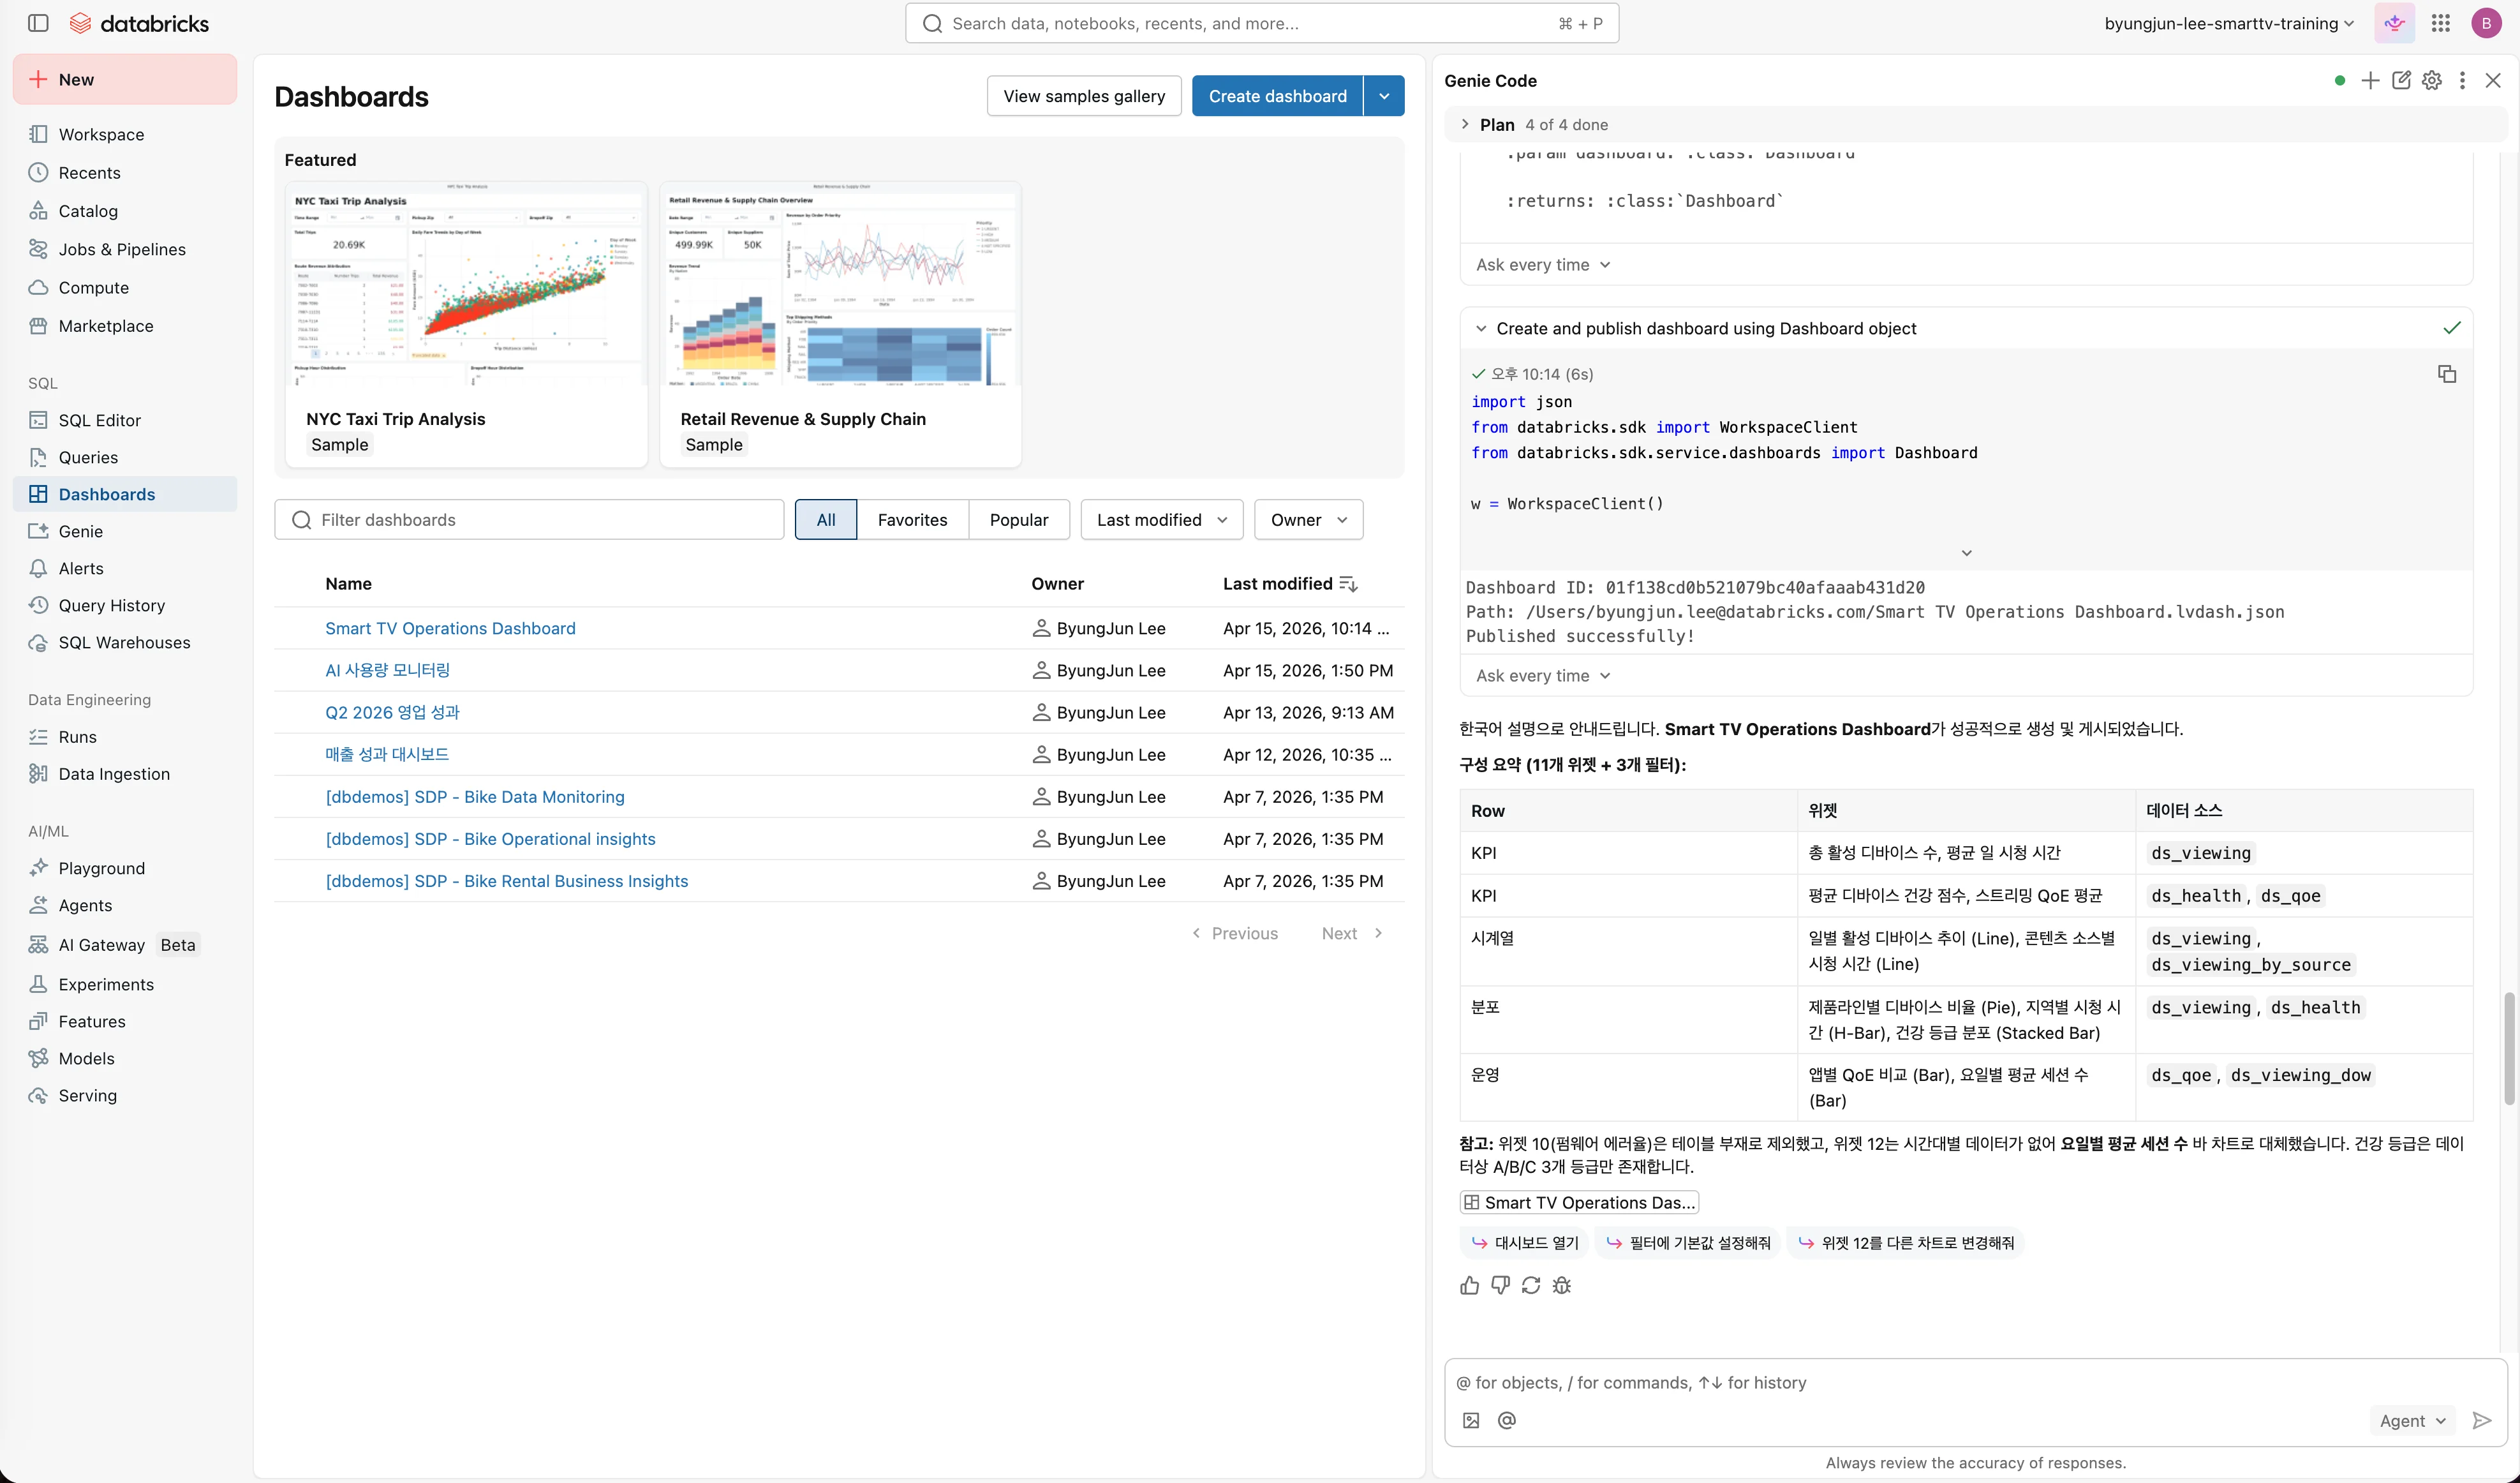Click the New button
This screenshot has height=1483, width=2520.
[125, 80]
